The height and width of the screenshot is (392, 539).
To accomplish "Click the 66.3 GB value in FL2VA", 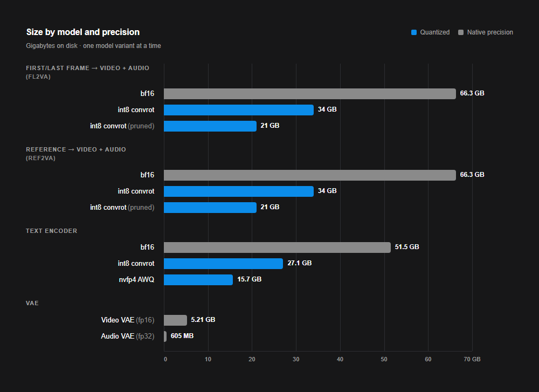I will coord(472,93).
